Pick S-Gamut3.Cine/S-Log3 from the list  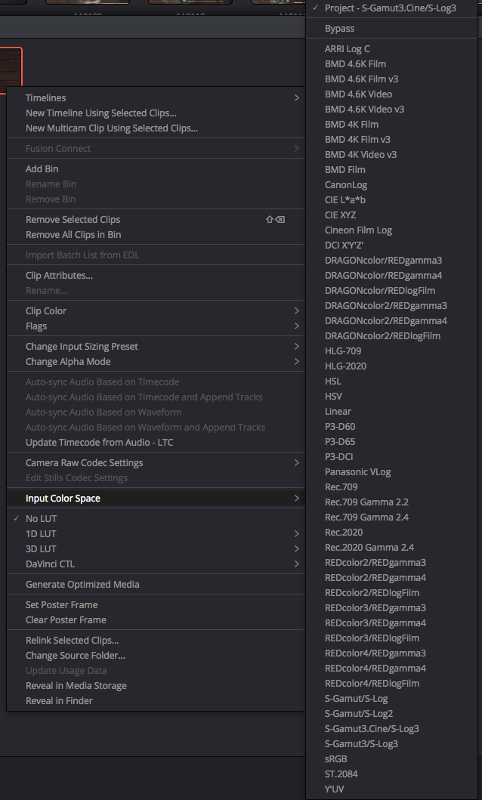[x=372, y=729]
